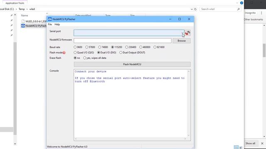Screen dimensions: 266x149
Task: Sort Explorer files by Name column
Action: pyautogui.click(x=25, y=15)
